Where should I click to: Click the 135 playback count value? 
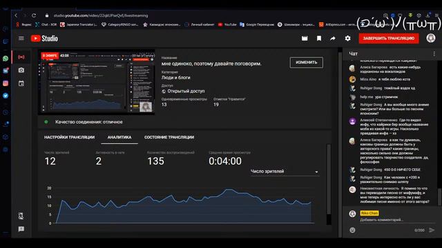pos(155,161)
